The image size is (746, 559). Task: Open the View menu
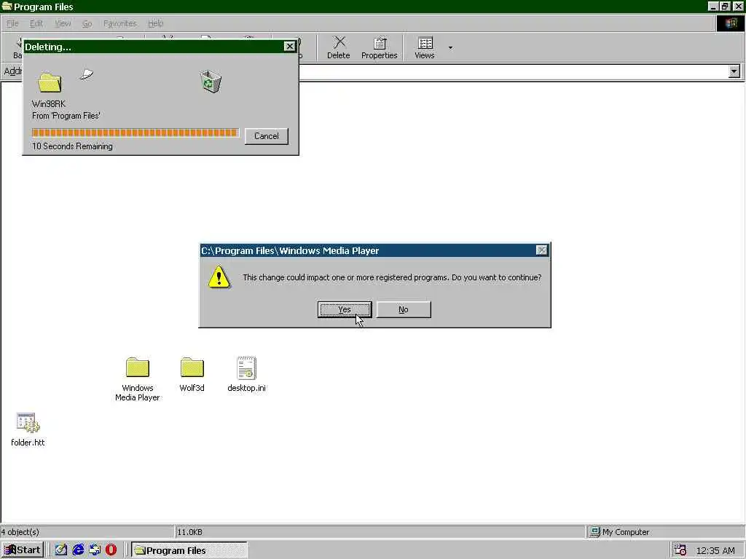pos(63,23)
